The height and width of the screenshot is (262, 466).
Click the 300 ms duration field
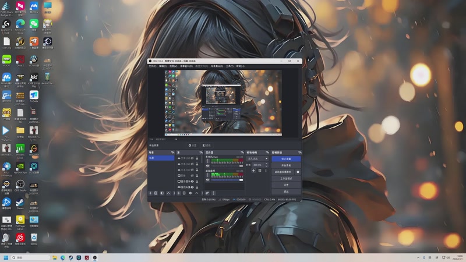(x=258, y=165)
